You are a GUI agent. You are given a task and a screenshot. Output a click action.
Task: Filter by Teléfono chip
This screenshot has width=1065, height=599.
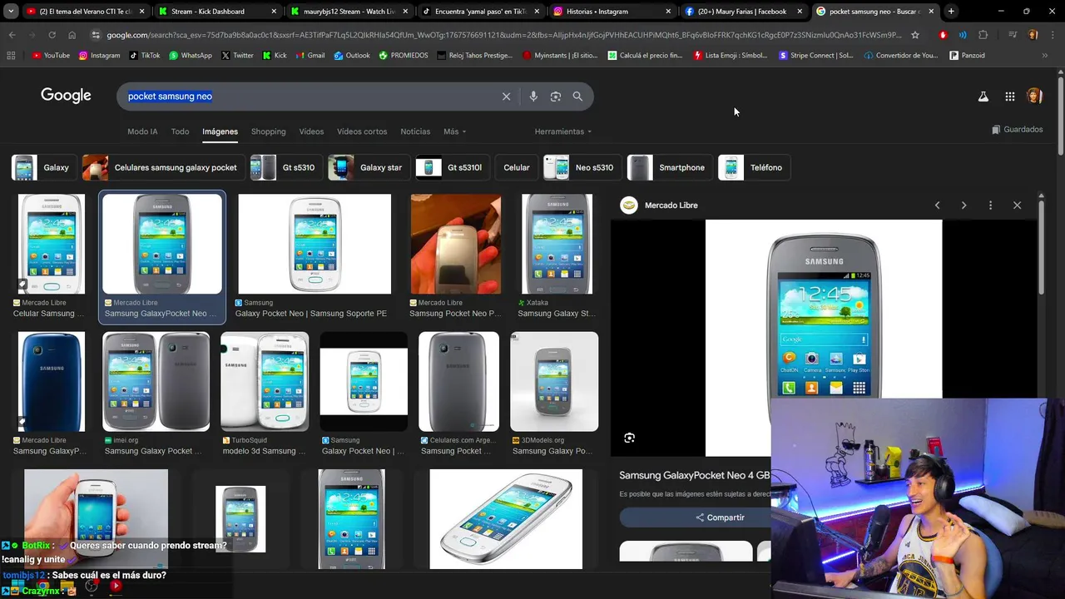pyautogui.click(x=754, y=167)
